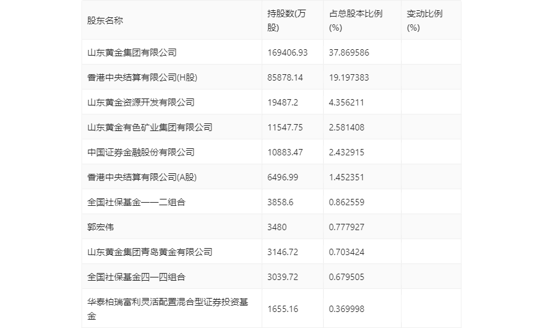Screen dimensions: 543x328
Task: Select the percentage 2.581408
Action: [x=347, y=127]
